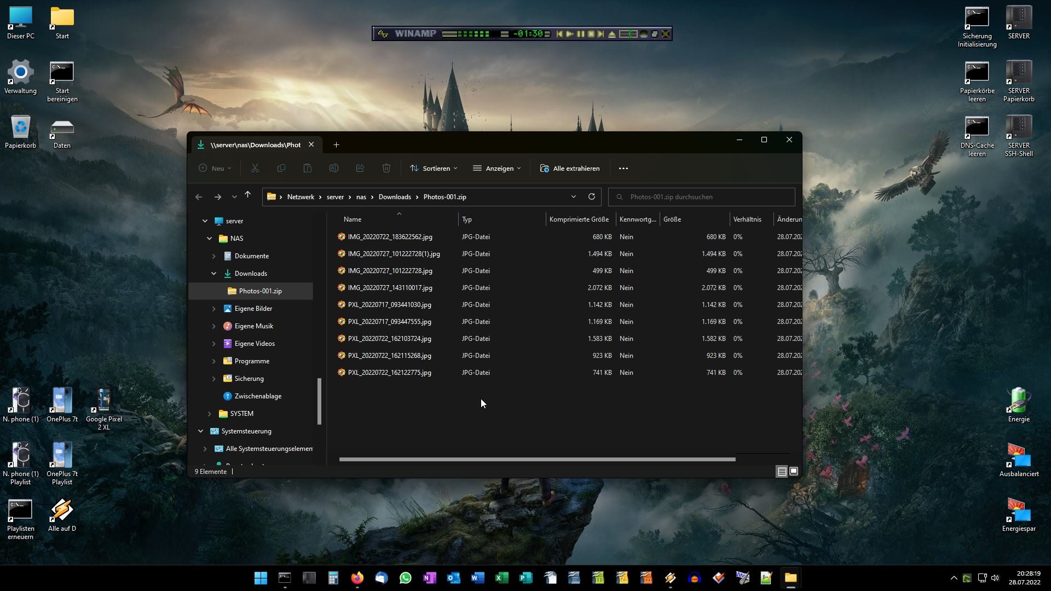The width and height of the screenshot is (1051, 591).
Task: Select the \\server\nas\Downloads\Phot tab
Action: tap(255, 145)
